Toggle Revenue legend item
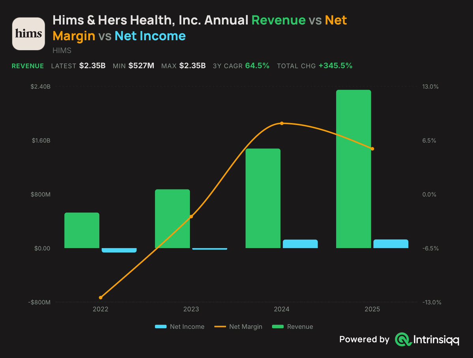 292,326
